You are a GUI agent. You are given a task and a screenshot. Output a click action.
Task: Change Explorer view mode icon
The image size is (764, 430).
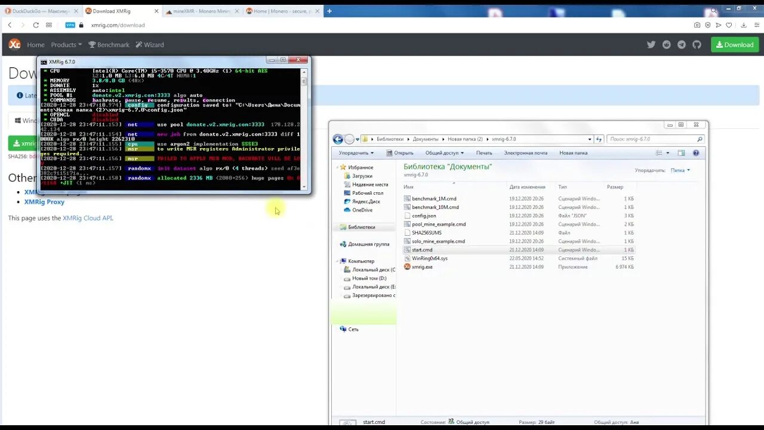(660, 153)
